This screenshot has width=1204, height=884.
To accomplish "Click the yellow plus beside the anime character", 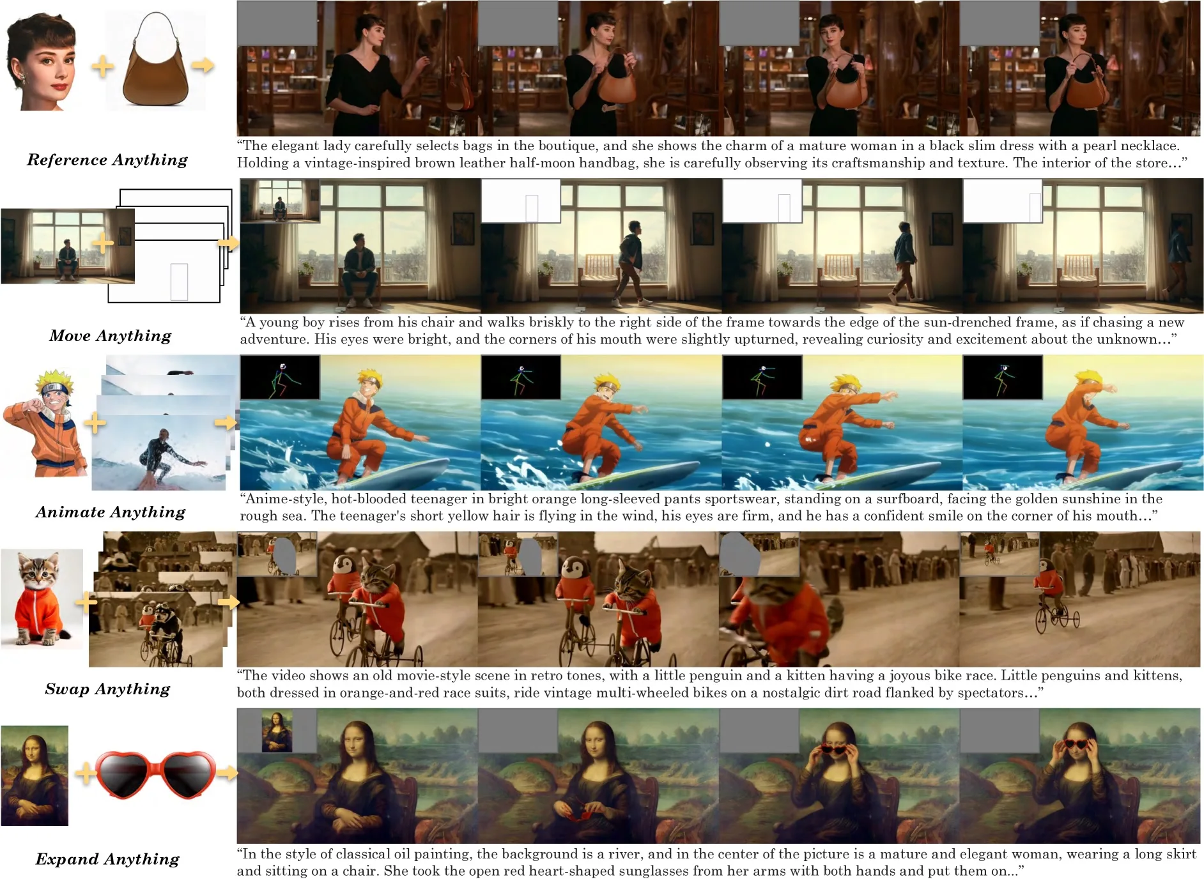I will click(x=95, y=422).
